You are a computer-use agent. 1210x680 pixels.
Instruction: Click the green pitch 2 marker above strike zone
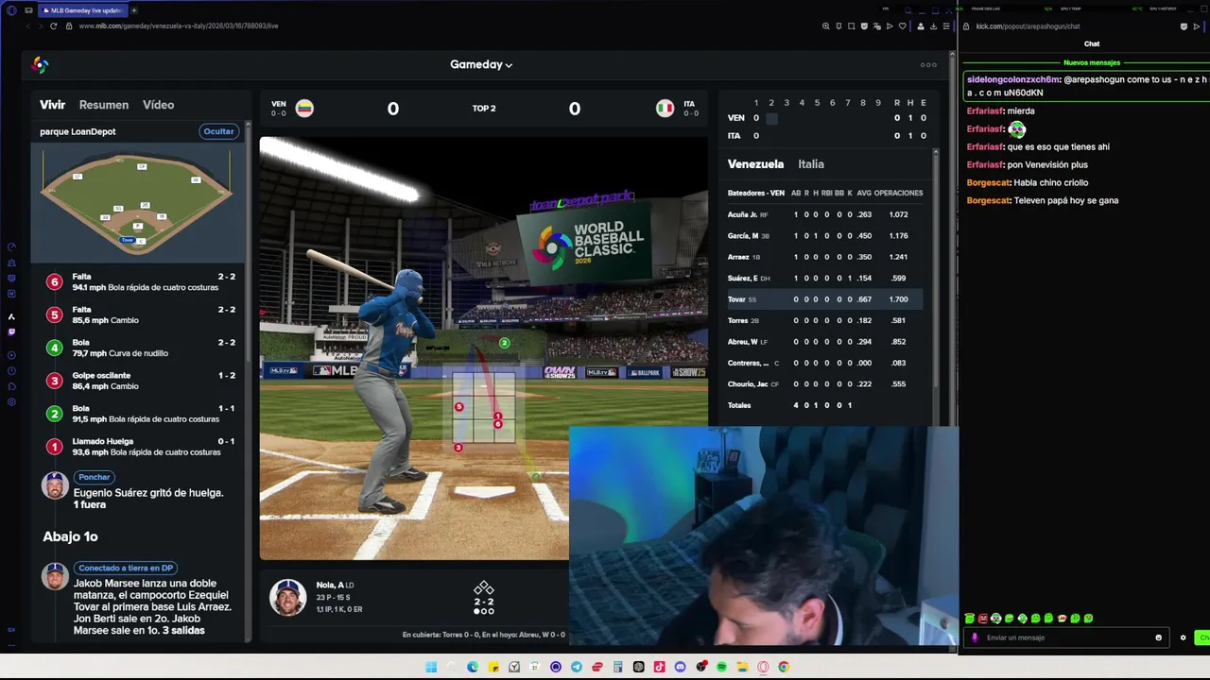pyautogui.click(x=504, y=343)
